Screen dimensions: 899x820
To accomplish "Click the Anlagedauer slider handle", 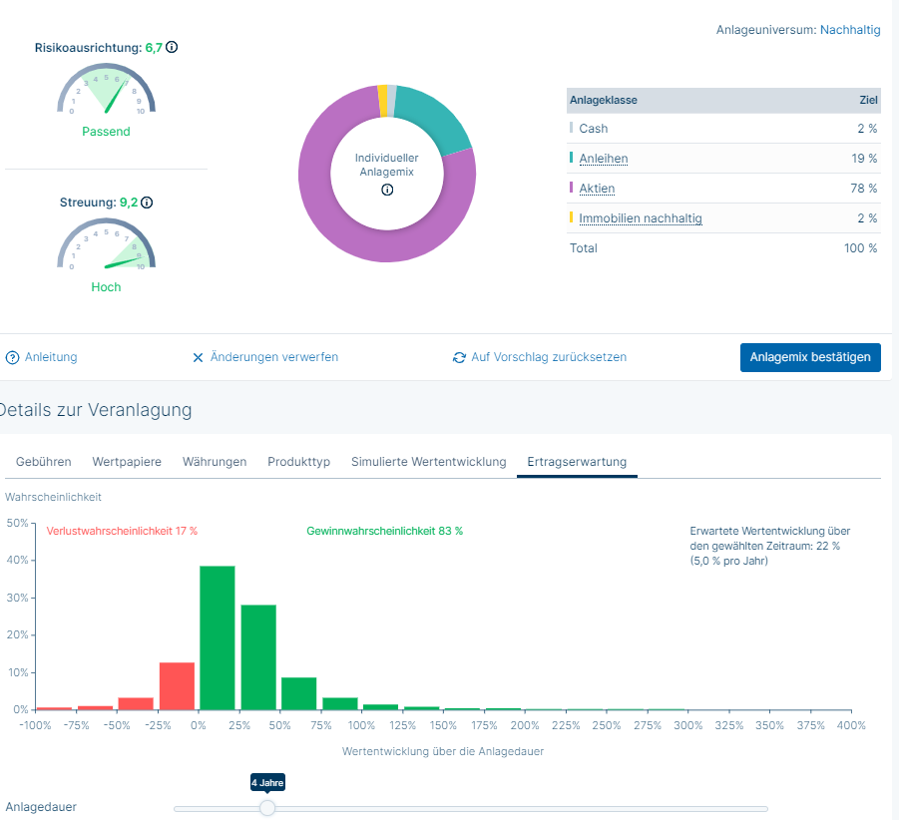I will [267, 808].
